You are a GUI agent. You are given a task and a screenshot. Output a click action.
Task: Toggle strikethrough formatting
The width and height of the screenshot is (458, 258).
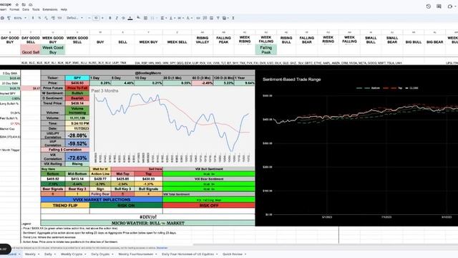point(123,18)
